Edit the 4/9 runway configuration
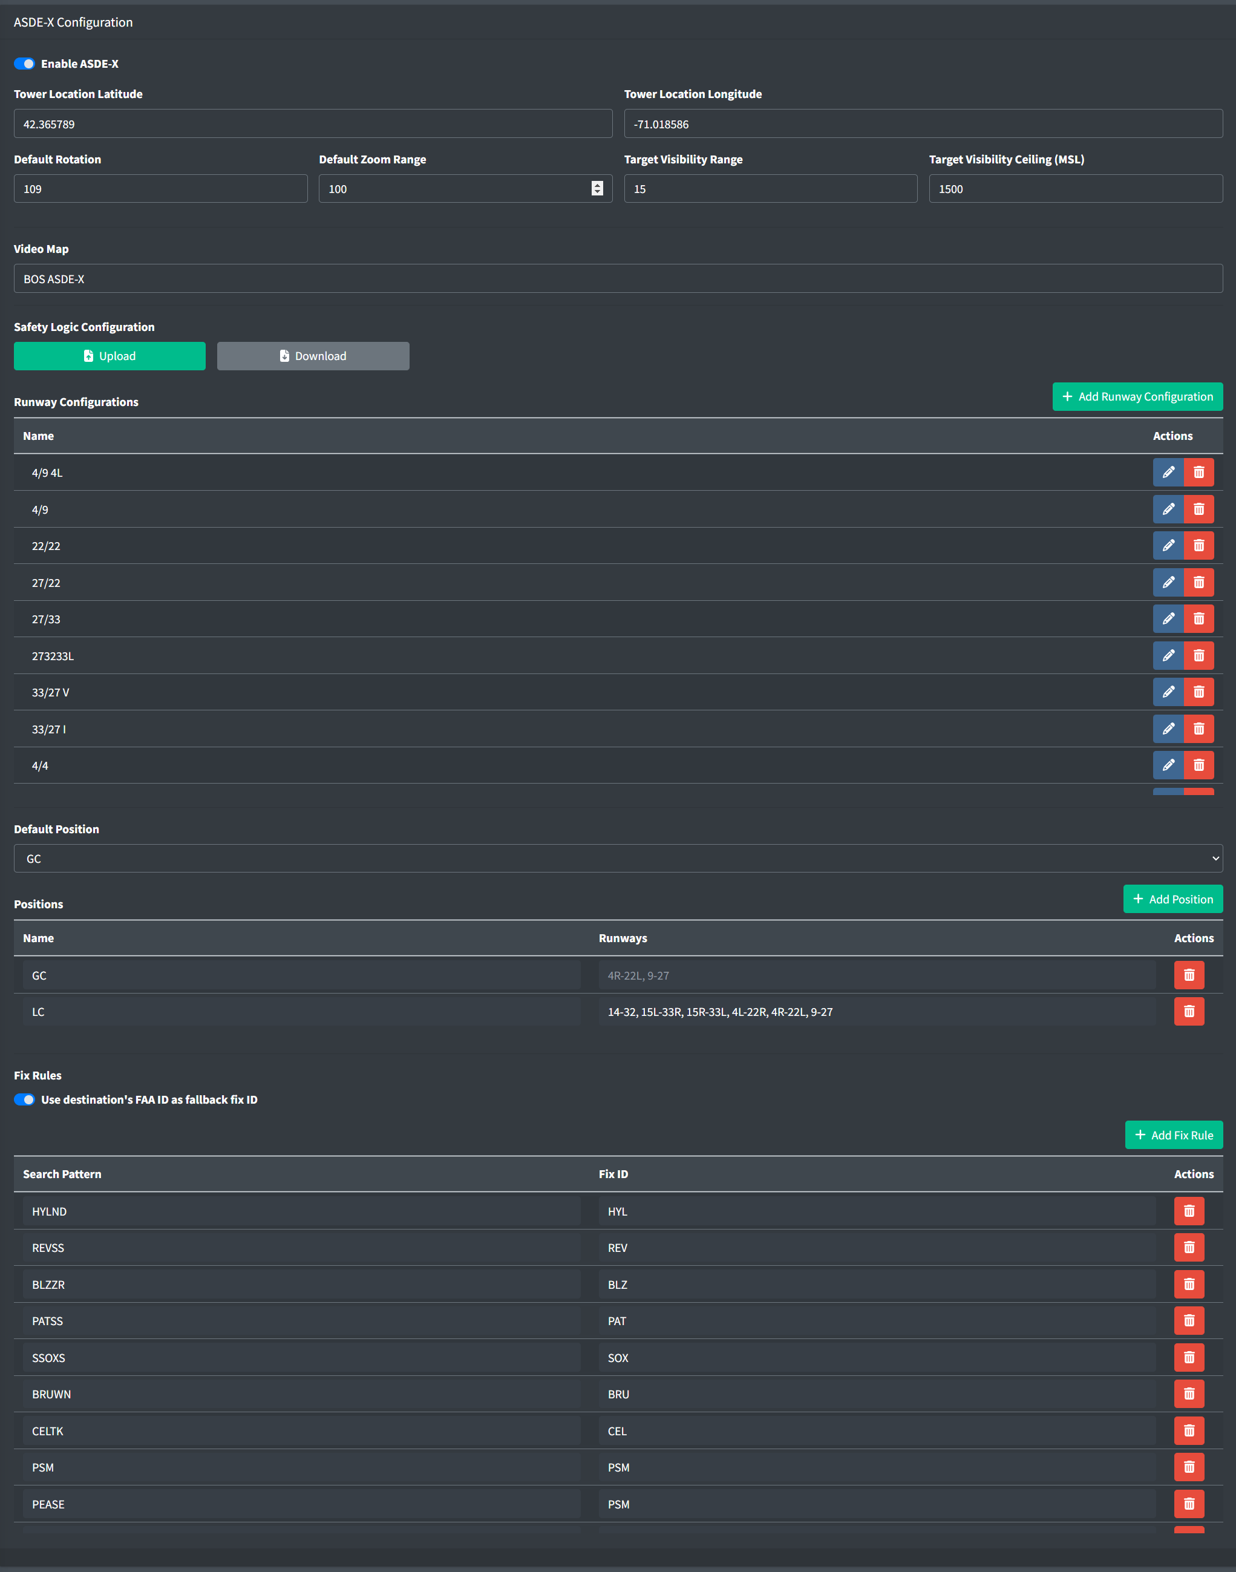1236x1572 pixels. pyautogui.click(x=1168, y=509)
